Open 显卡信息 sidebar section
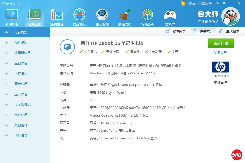 [21, 94]
